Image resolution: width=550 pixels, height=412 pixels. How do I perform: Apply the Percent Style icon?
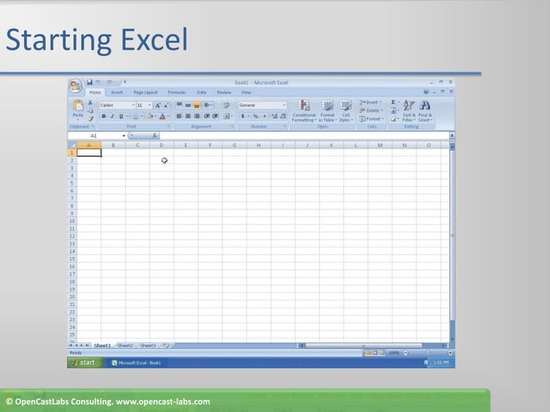coord(256,116)
